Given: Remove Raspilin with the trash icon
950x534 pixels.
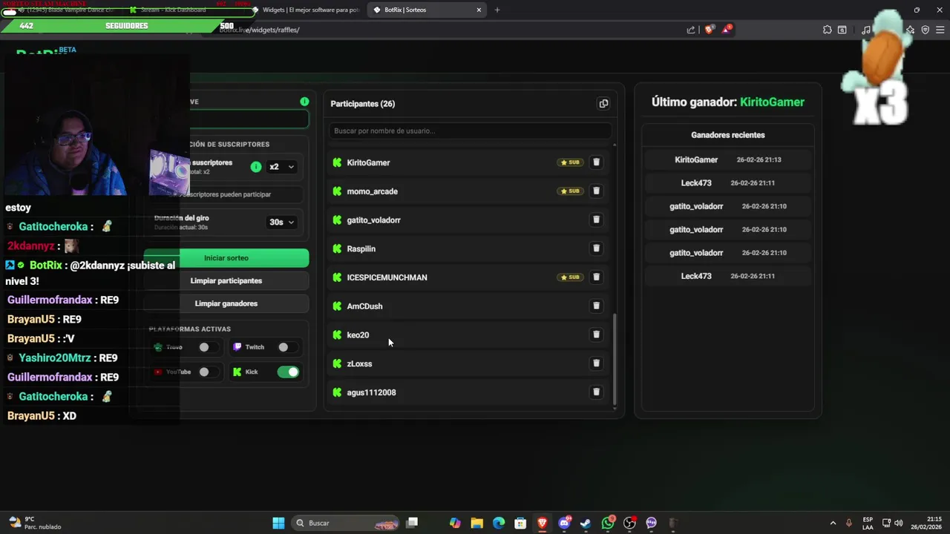Looking at the screenshot, I should pos(596,248).
